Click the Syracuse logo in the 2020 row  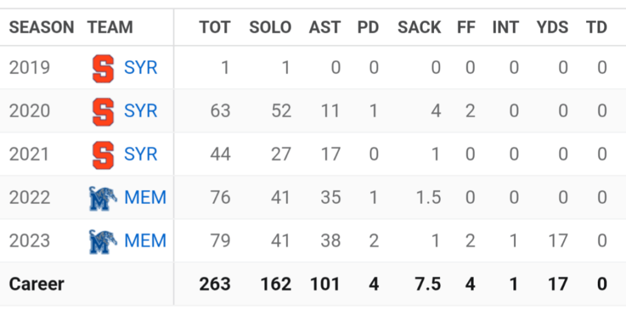point(103,111)
